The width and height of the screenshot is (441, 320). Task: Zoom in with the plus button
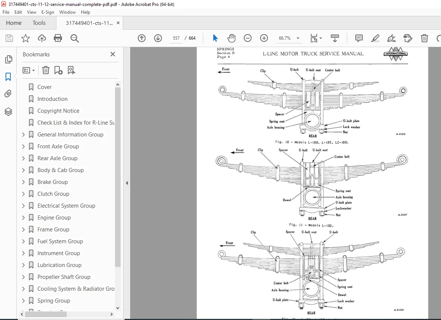point(264,38)
